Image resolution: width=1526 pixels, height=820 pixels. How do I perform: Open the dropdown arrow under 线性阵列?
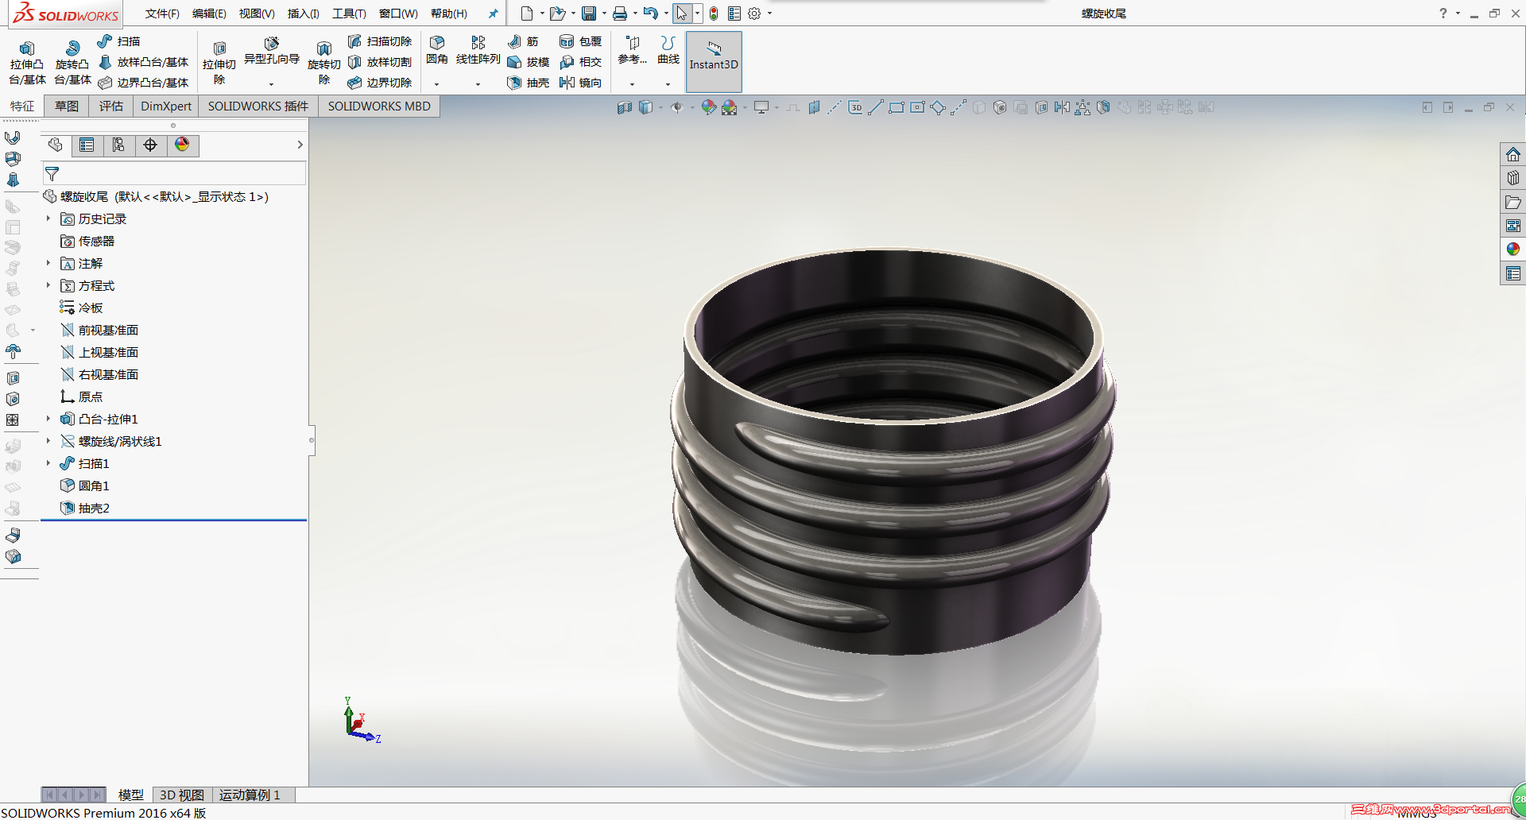click(x=478, y=84)
